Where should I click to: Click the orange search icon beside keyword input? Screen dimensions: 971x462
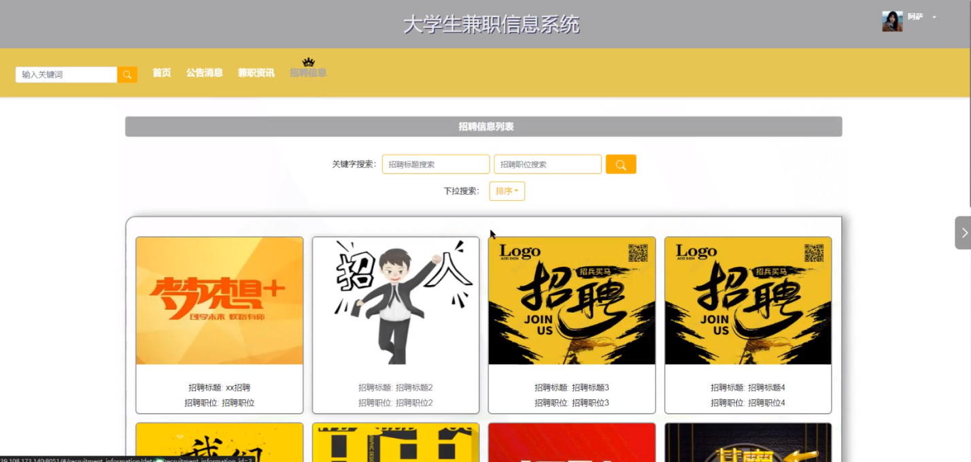(x=127, y=75)
